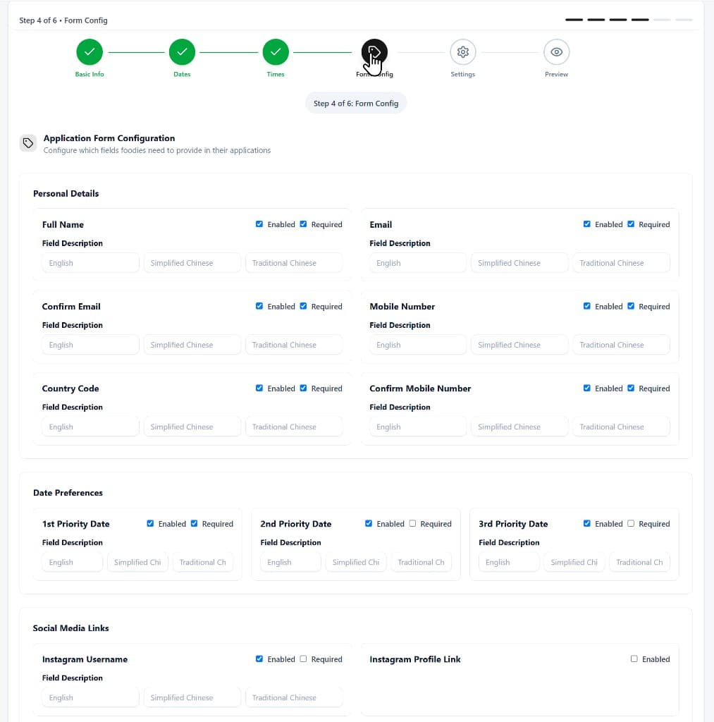This screenshot has height=722, width=714.
Task: Toggle Required for Country Code
Action: (x=303, y=388)
